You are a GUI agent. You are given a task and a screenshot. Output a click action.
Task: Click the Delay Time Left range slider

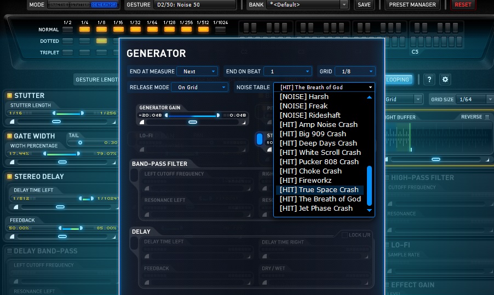point(87,198)
